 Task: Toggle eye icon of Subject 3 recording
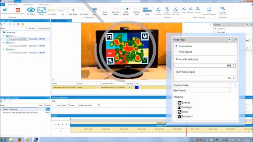click(40, 52)
